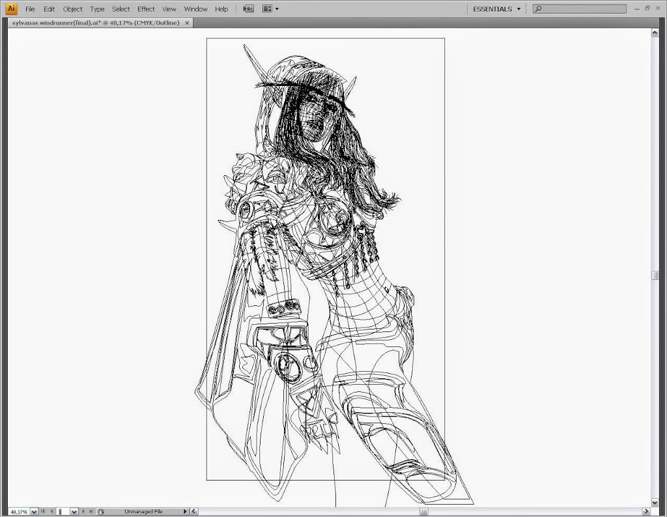
Task: Open the artboard number dropdown
Action: point(74,512)
